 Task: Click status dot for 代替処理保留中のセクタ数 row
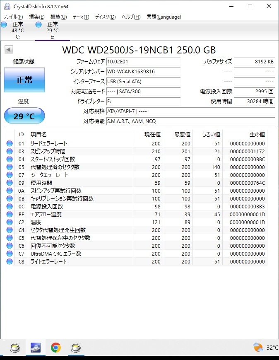pos(10,238)
